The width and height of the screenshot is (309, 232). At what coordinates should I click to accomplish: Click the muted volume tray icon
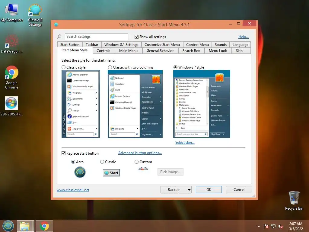[x=281, y=226]
